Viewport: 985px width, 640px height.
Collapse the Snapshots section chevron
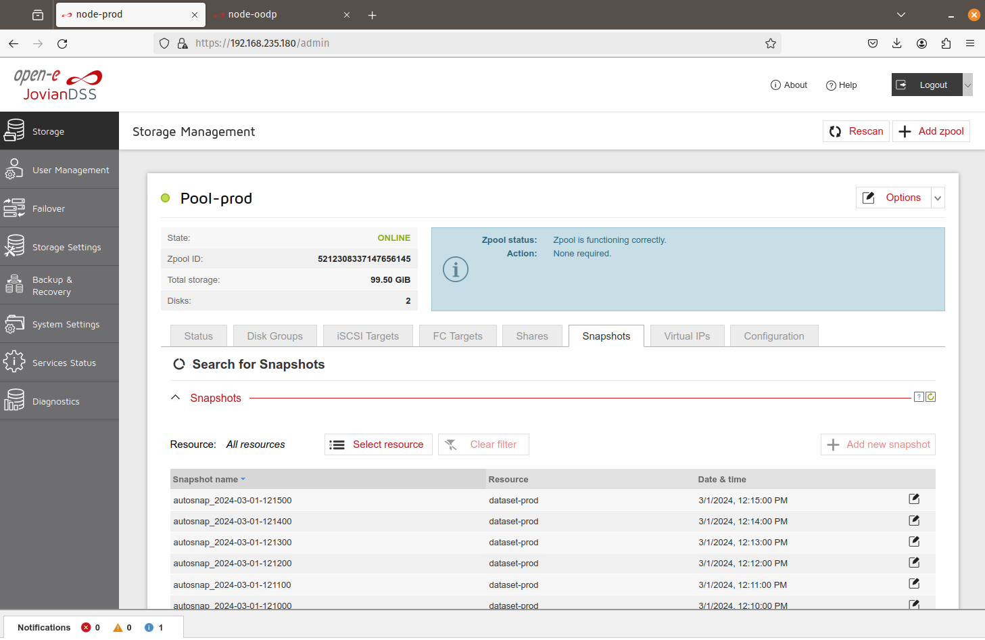pyautogui.click(x=176, y=397)
